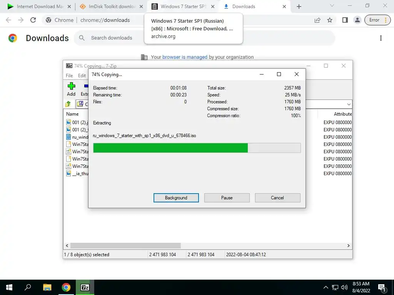
Task: Open File Explorer from the taskbar
Action: click(x=47, y=287)
